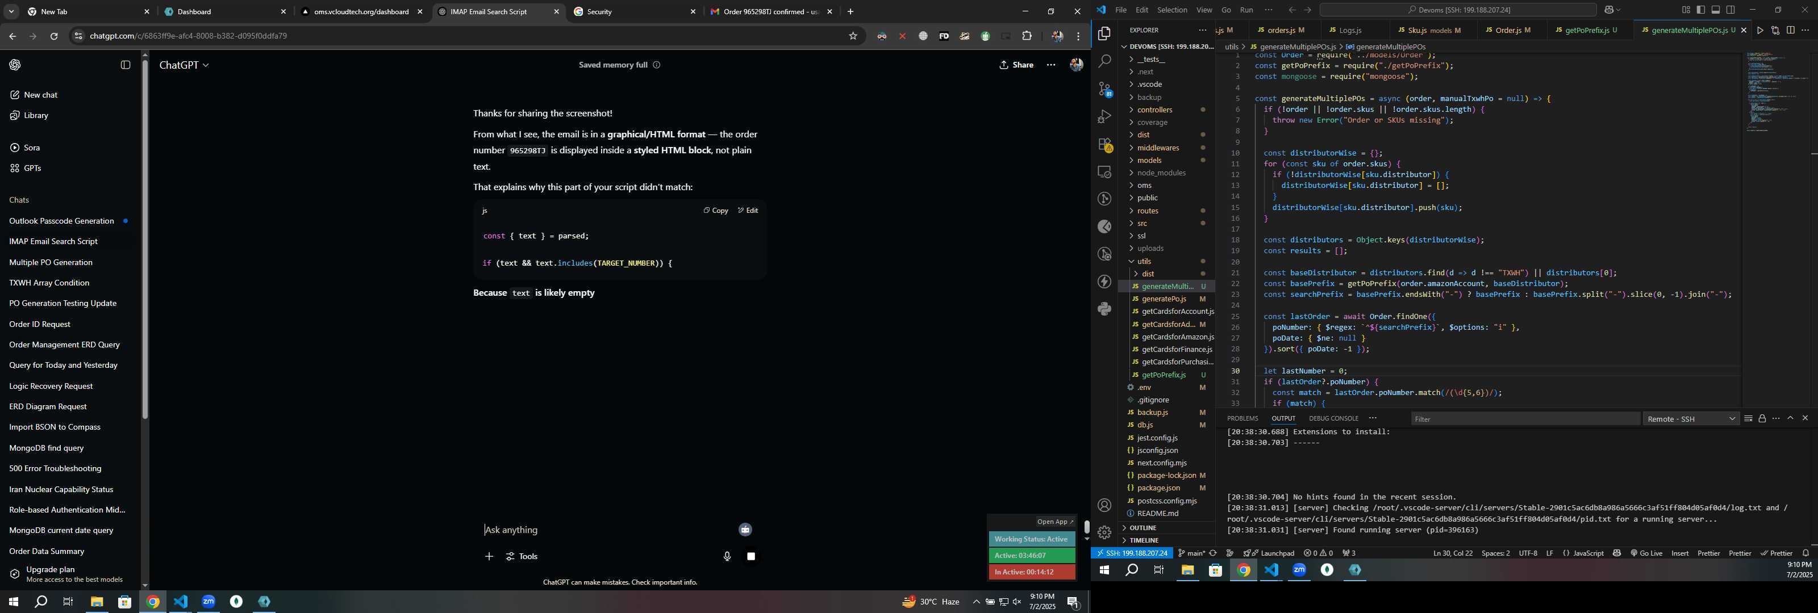The image size is (1818, 613).
Task: Open VS Code Selection menu
Action: pyautogui.click(x=1172, y=10)
